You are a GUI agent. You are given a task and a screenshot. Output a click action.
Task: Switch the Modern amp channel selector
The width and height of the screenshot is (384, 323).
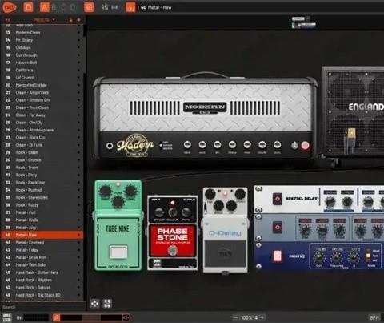[x=161, y=145]
